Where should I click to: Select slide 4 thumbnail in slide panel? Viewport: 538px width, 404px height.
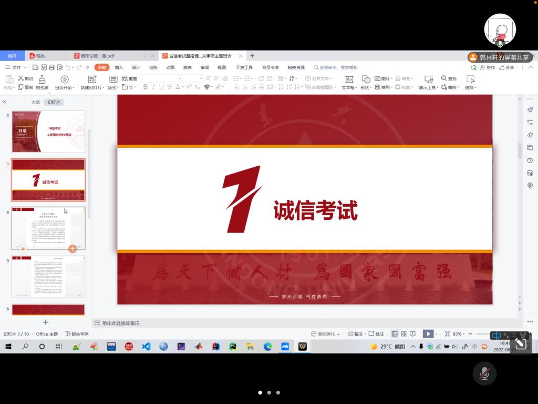pyautogui.click(x=48, y=228)
